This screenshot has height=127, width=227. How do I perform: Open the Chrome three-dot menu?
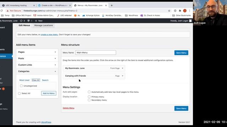click(x=189, y=11)
